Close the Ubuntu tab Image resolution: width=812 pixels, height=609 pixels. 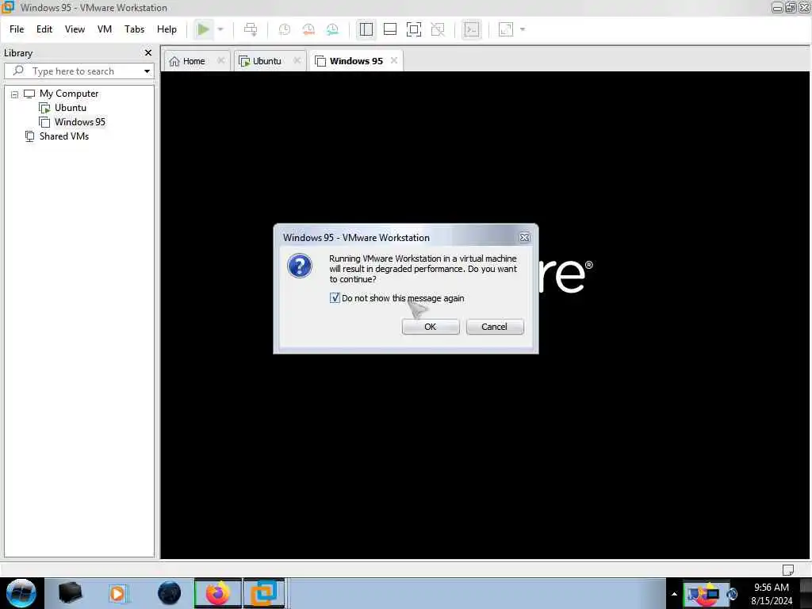tap(297, 60)
